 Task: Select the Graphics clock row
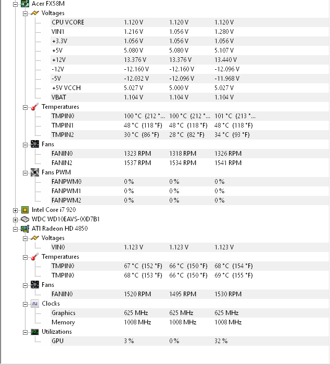(189, 313)
